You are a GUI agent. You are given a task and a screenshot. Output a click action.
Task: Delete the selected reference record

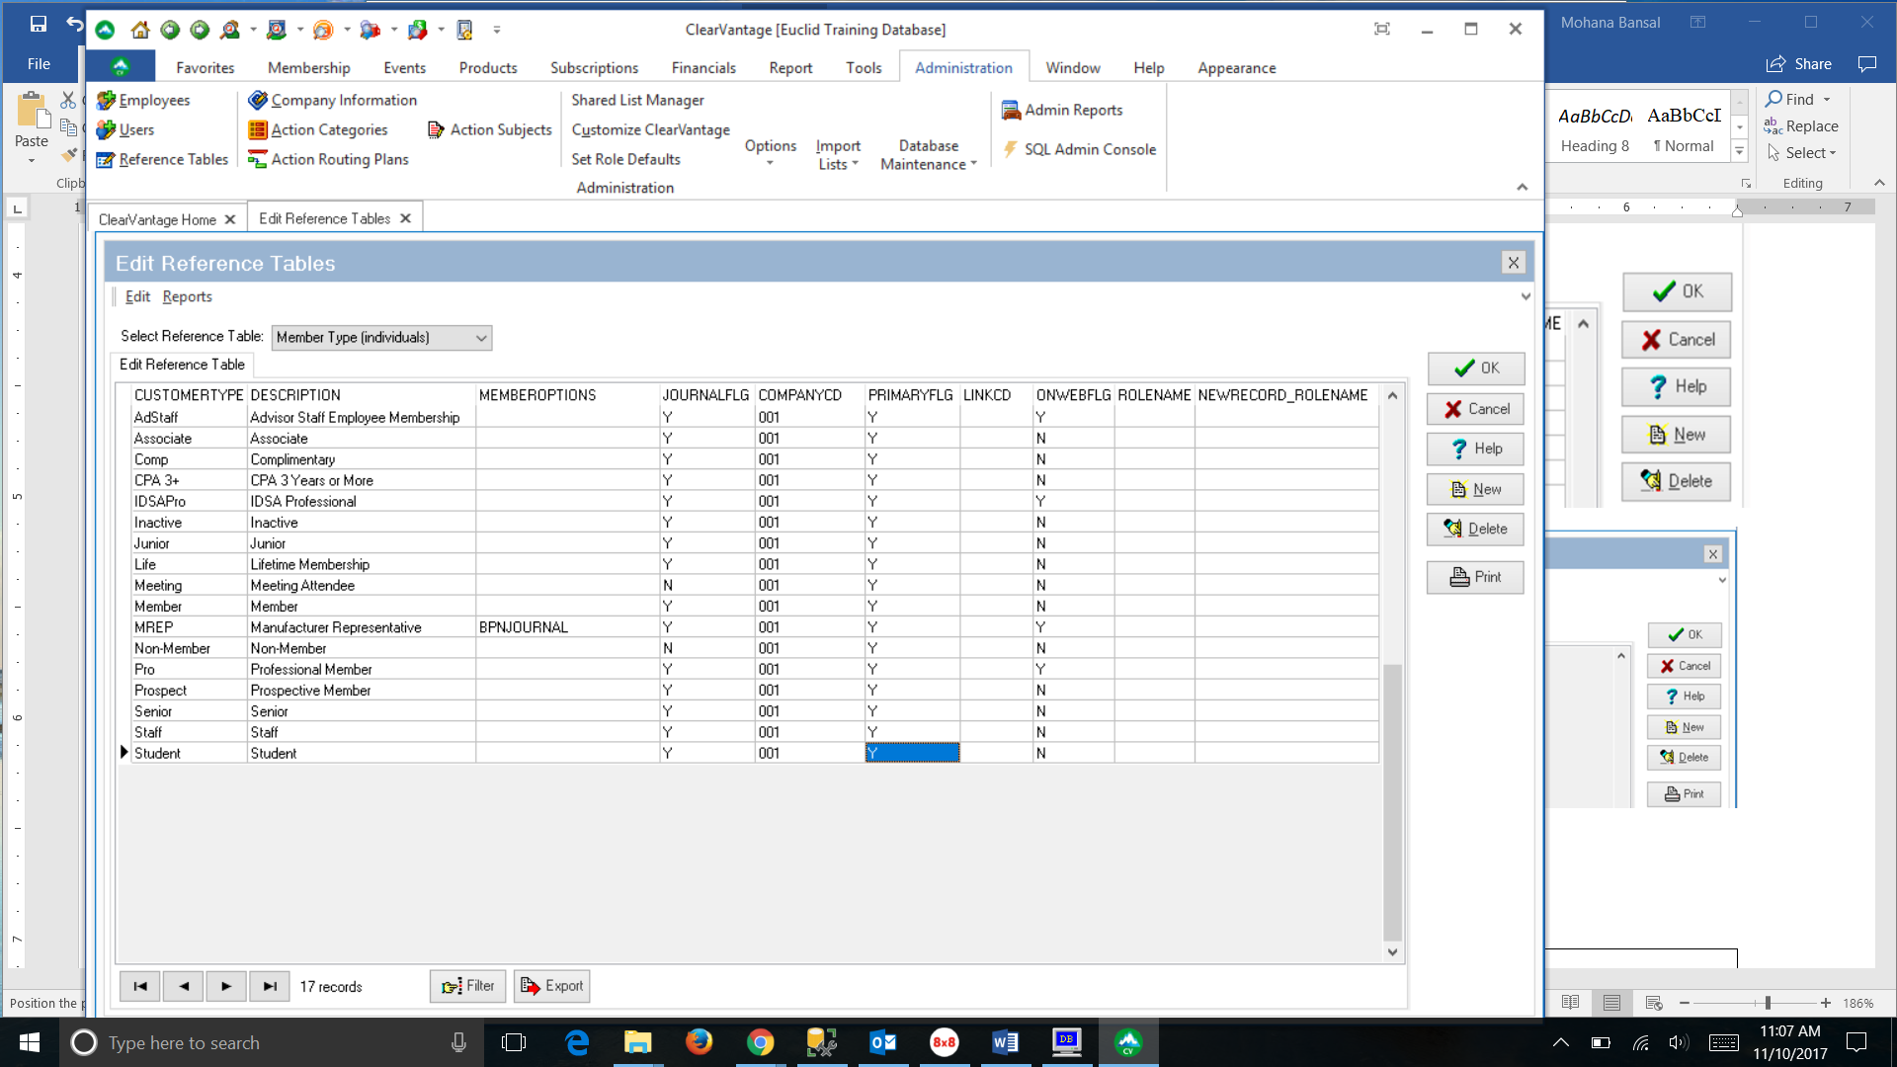1475,529
